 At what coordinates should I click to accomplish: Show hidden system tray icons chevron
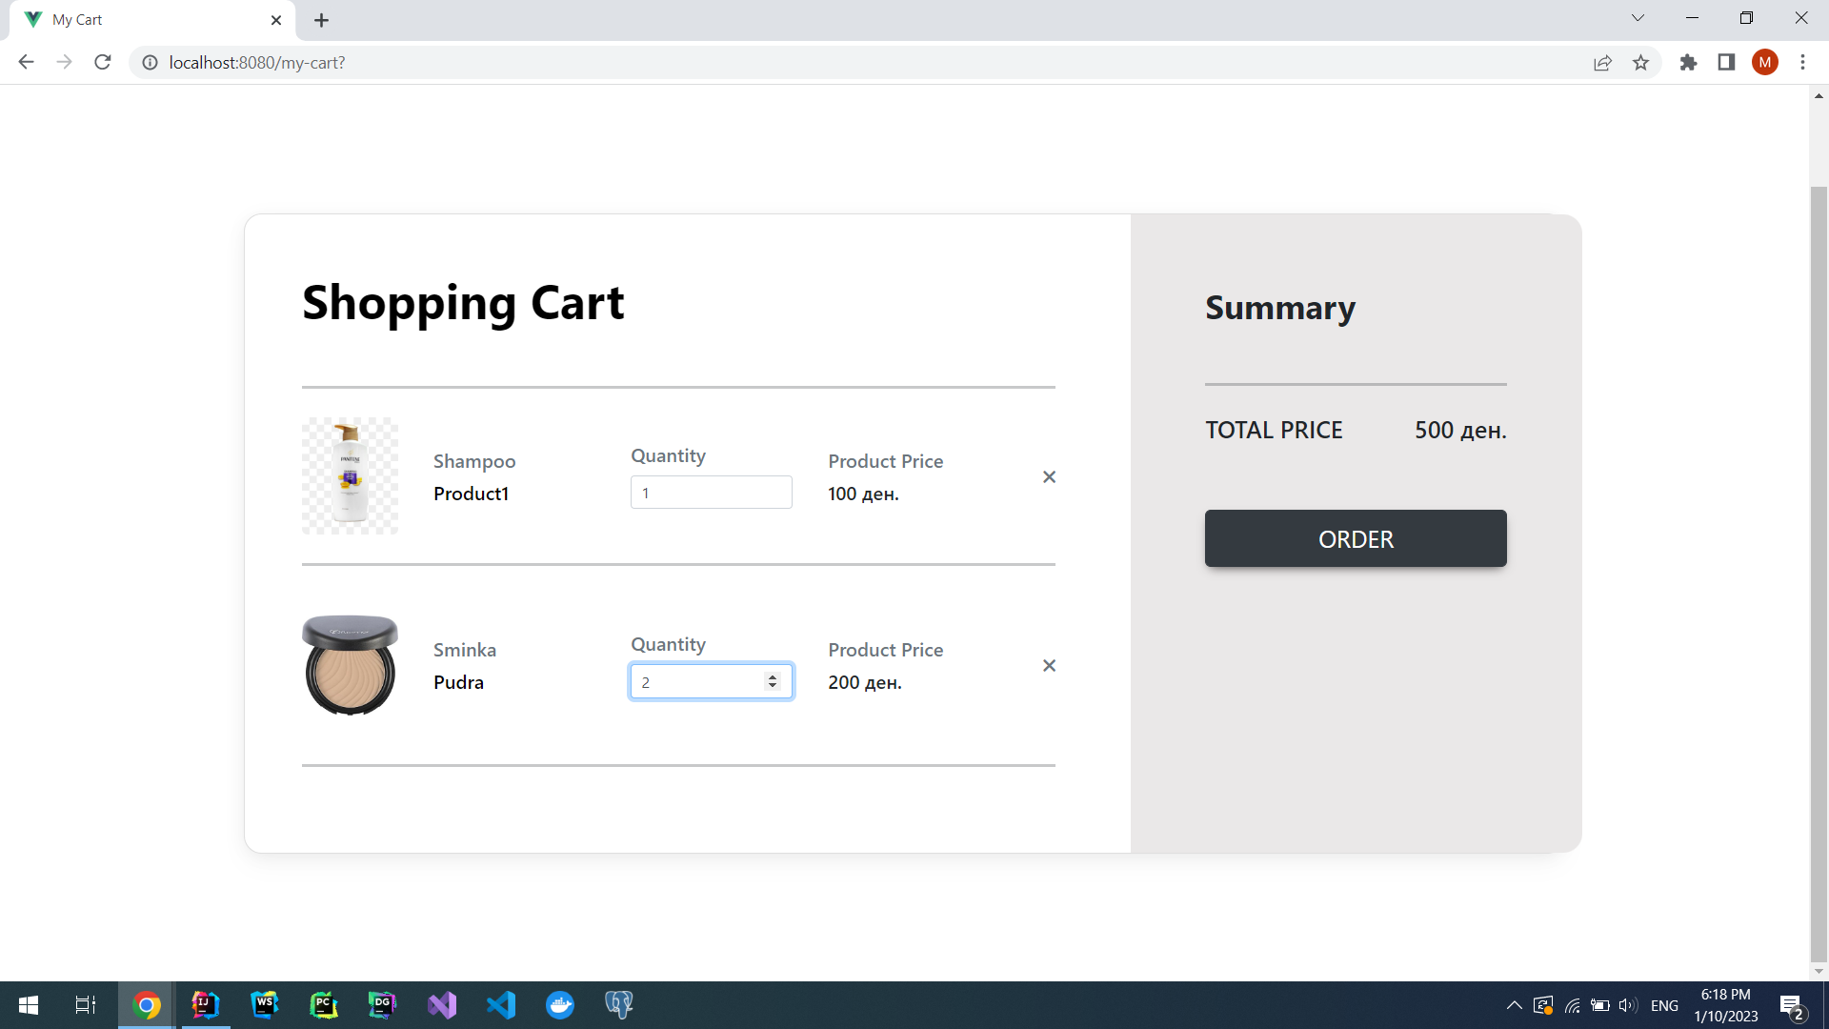pyautogui.click(x=1514, y=1005)
